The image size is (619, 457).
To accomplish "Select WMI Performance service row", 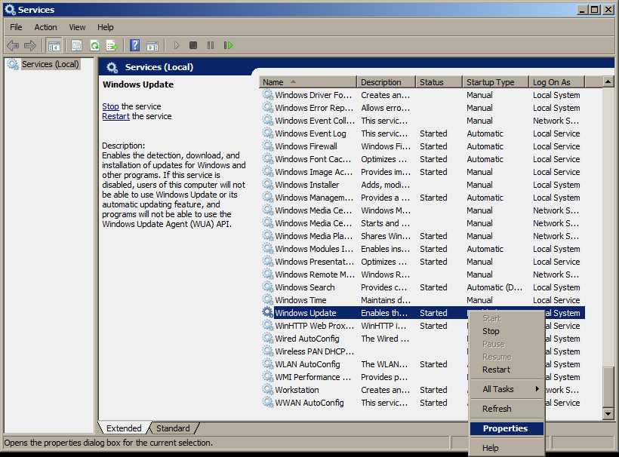I will tap(423, 377).
